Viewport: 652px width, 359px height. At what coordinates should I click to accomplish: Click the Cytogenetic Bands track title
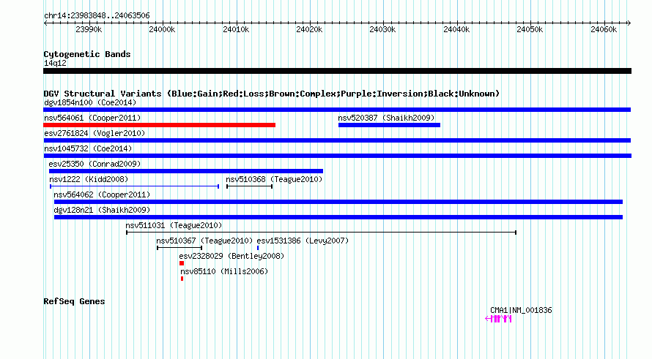(x=87, y=54)
